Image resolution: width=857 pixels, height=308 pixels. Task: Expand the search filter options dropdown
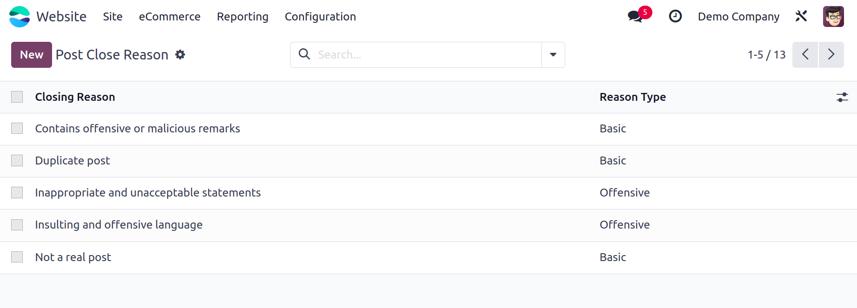pos(553,55)
